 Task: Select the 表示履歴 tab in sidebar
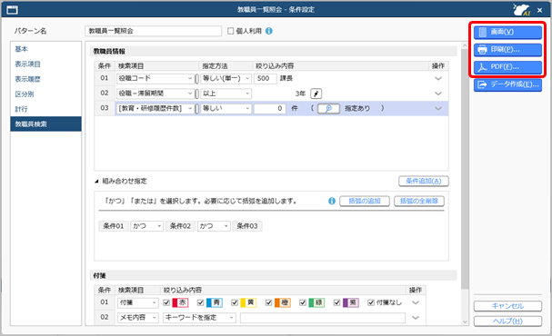click(x=45, y=79)
